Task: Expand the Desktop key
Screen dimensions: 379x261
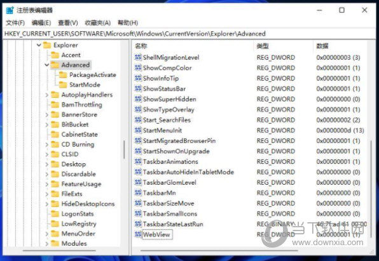Action: coord(47,164)
